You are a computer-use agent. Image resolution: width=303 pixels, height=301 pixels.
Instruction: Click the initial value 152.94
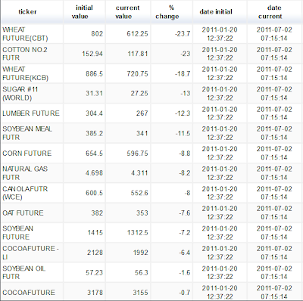point(92,54)
